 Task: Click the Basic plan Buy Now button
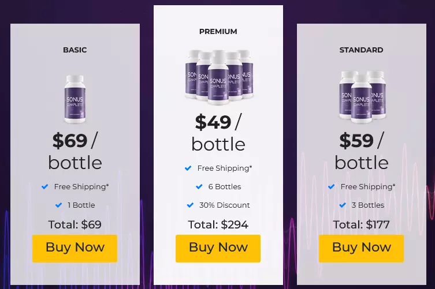(x=75, y=248)
